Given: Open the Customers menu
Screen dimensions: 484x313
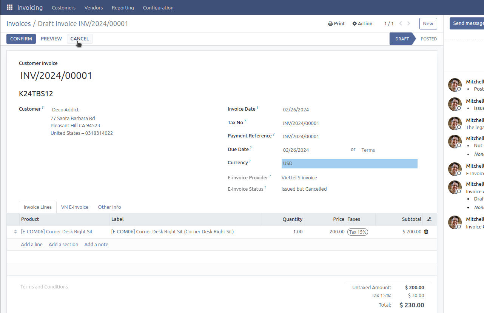Looking at the screenshot, I should [x=63, y=8].
